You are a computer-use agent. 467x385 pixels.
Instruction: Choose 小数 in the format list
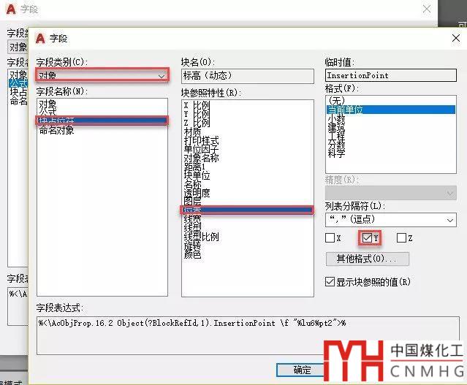(x=337, y=118)
